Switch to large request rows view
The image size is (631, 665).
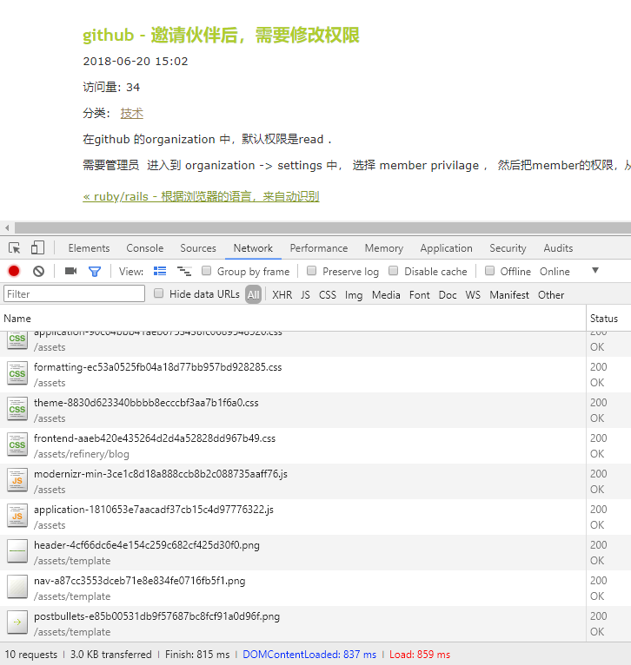[x=160, y=272]
